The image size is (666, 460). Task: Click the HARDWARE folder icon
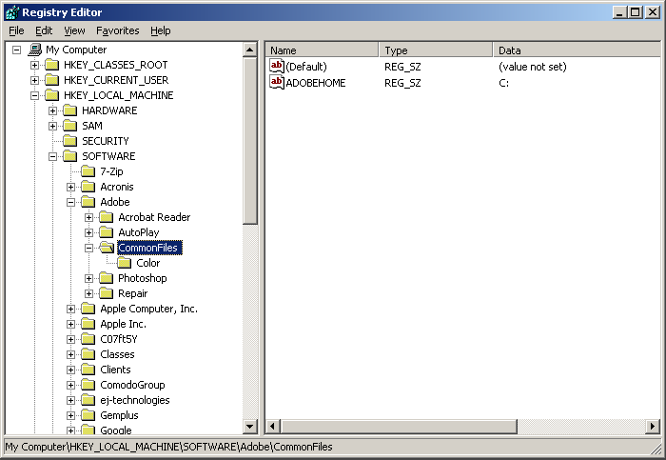[x=70, y=111]
